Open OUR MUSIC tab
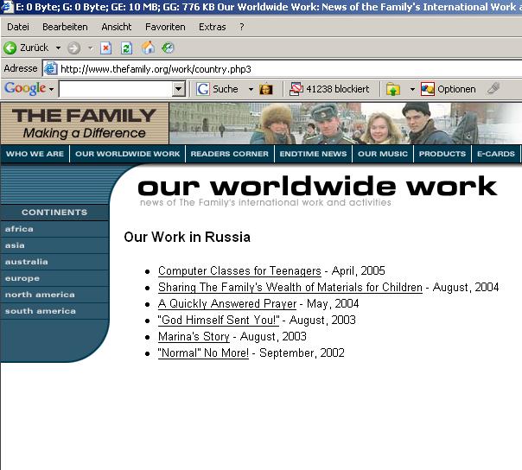The height and width of the screenshot is (470, 522). coord(383,154)
